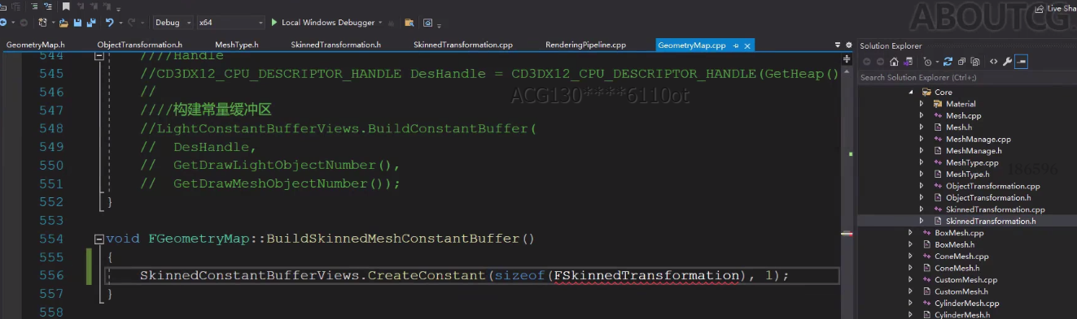The width and height of the screenshot is (1077, 319).
Task: Select MeshType.h in Solution Explorer
Action: pos(967,174)
